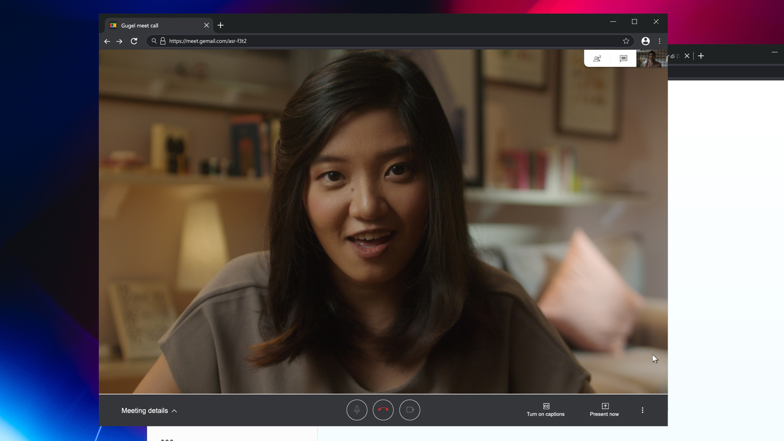Go back to previous page
784x441 pixels.
click(107, 41)
